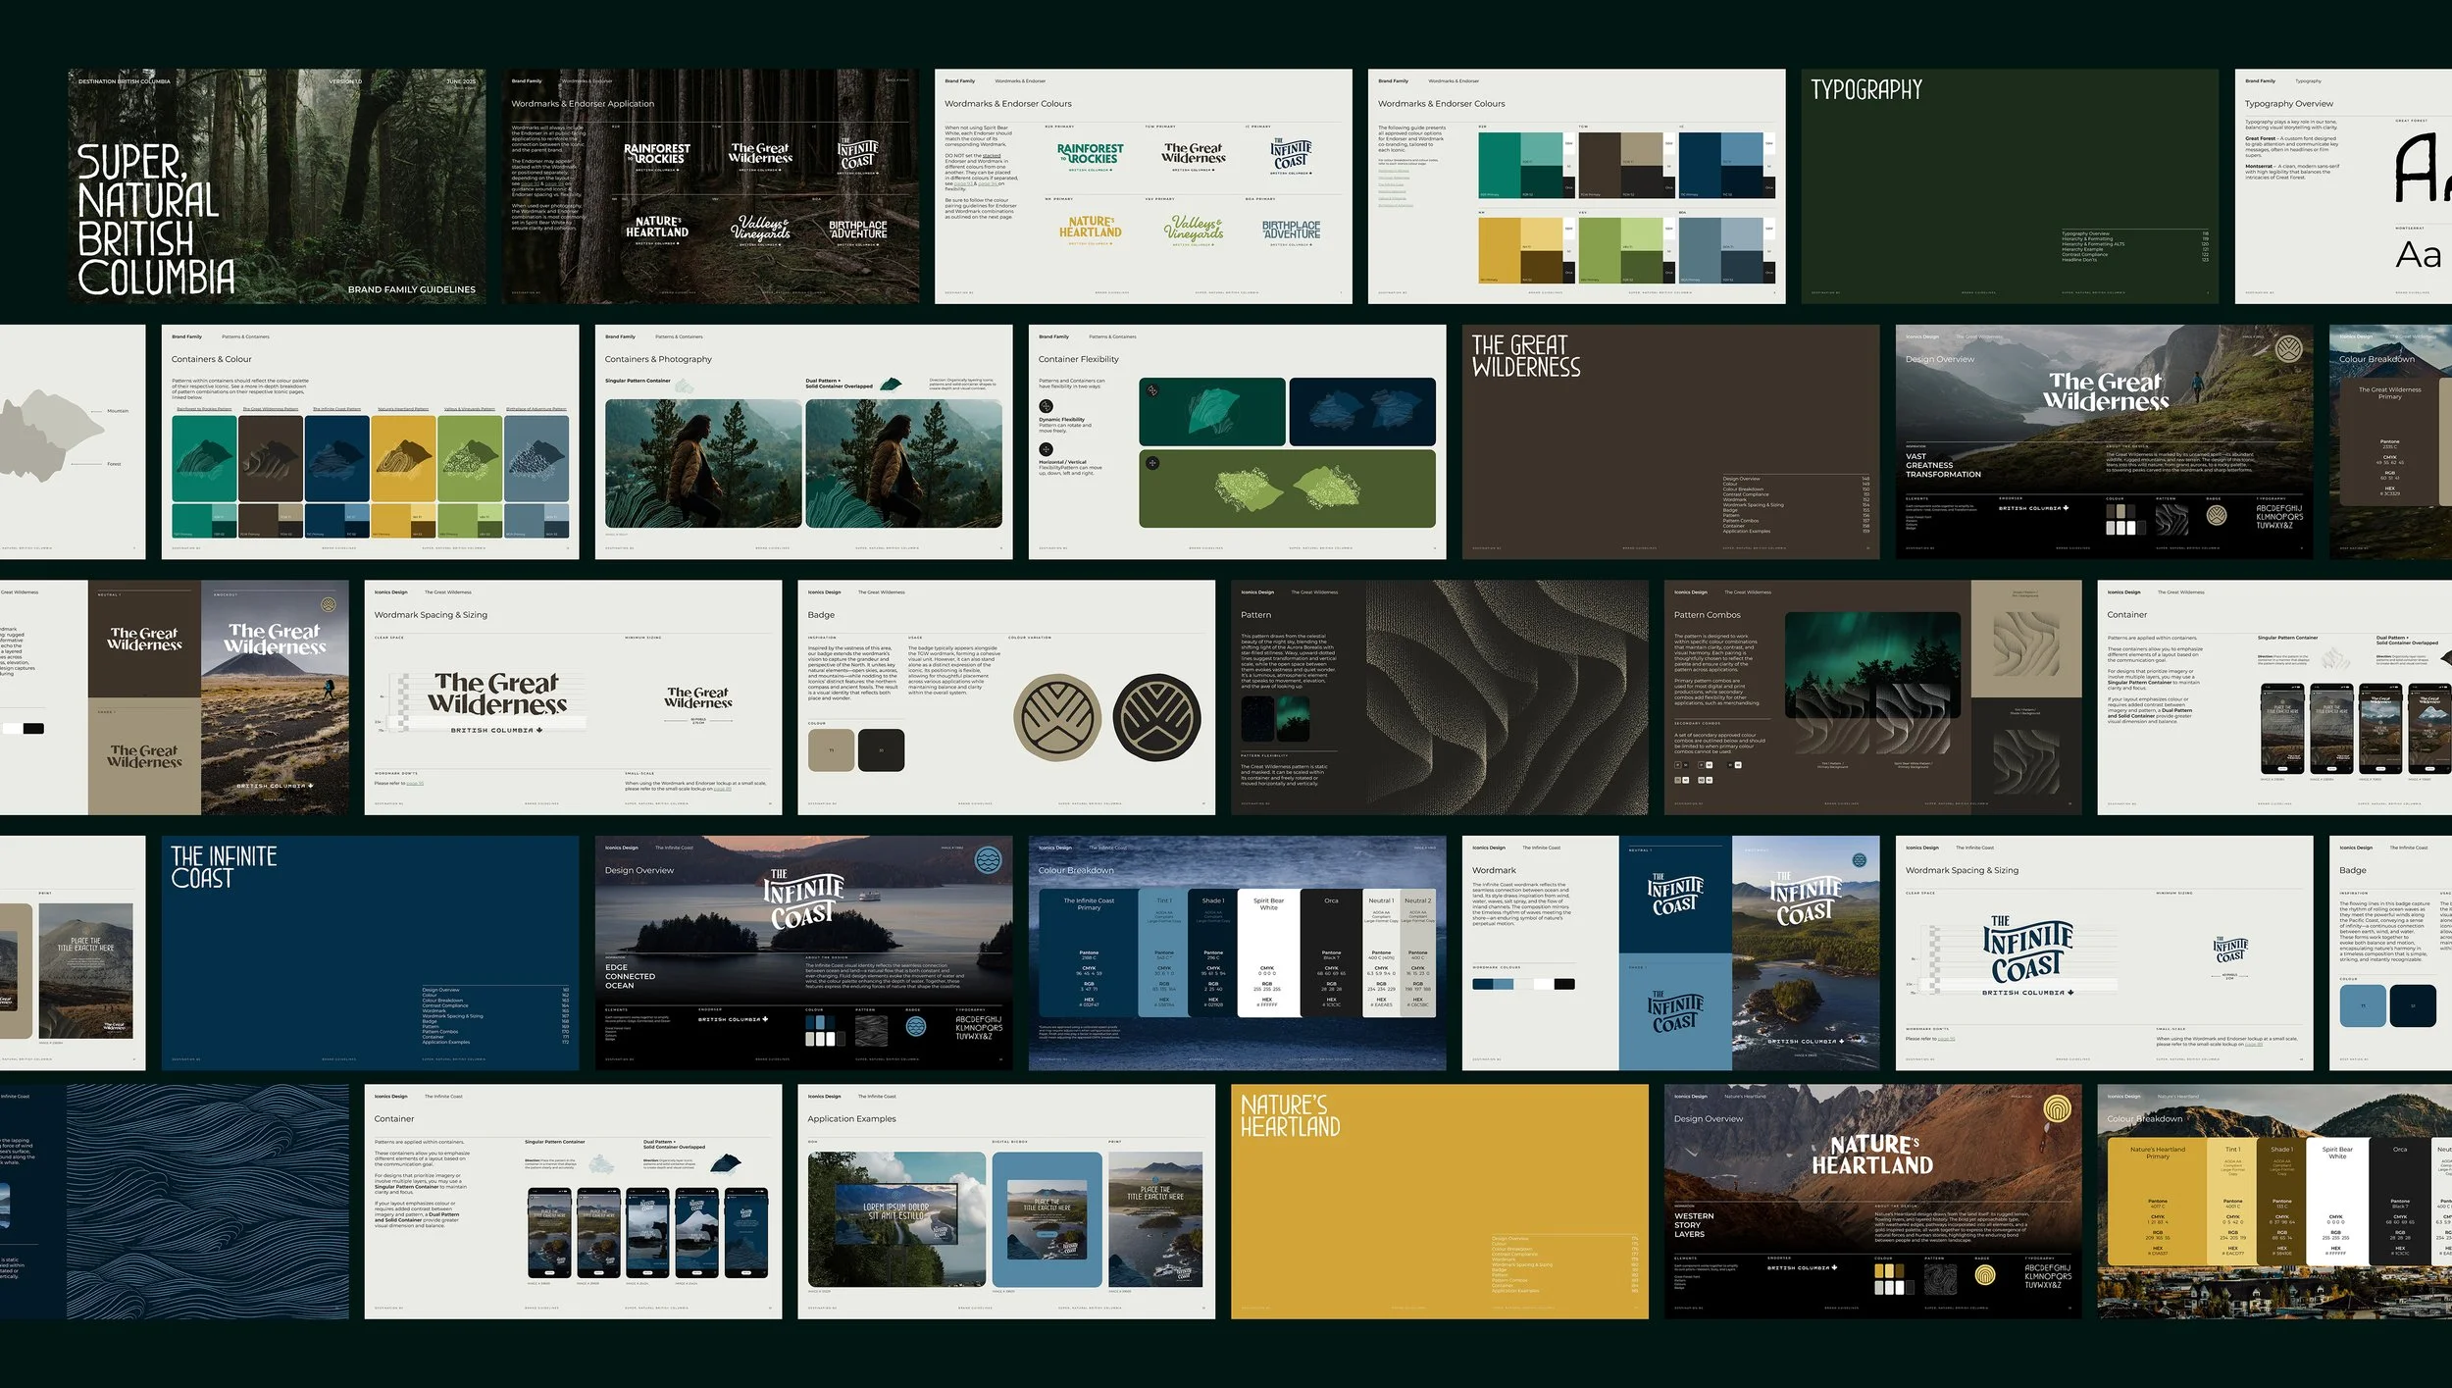Screen dimensions: 2452x1388
Task: Select yellow pattern container in Containers & Colour
Action: (403, 458)
